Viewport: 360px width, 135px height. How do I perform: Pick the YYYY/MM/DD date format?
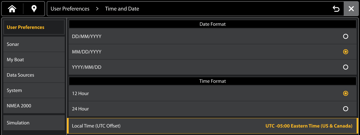pos(346,67)
